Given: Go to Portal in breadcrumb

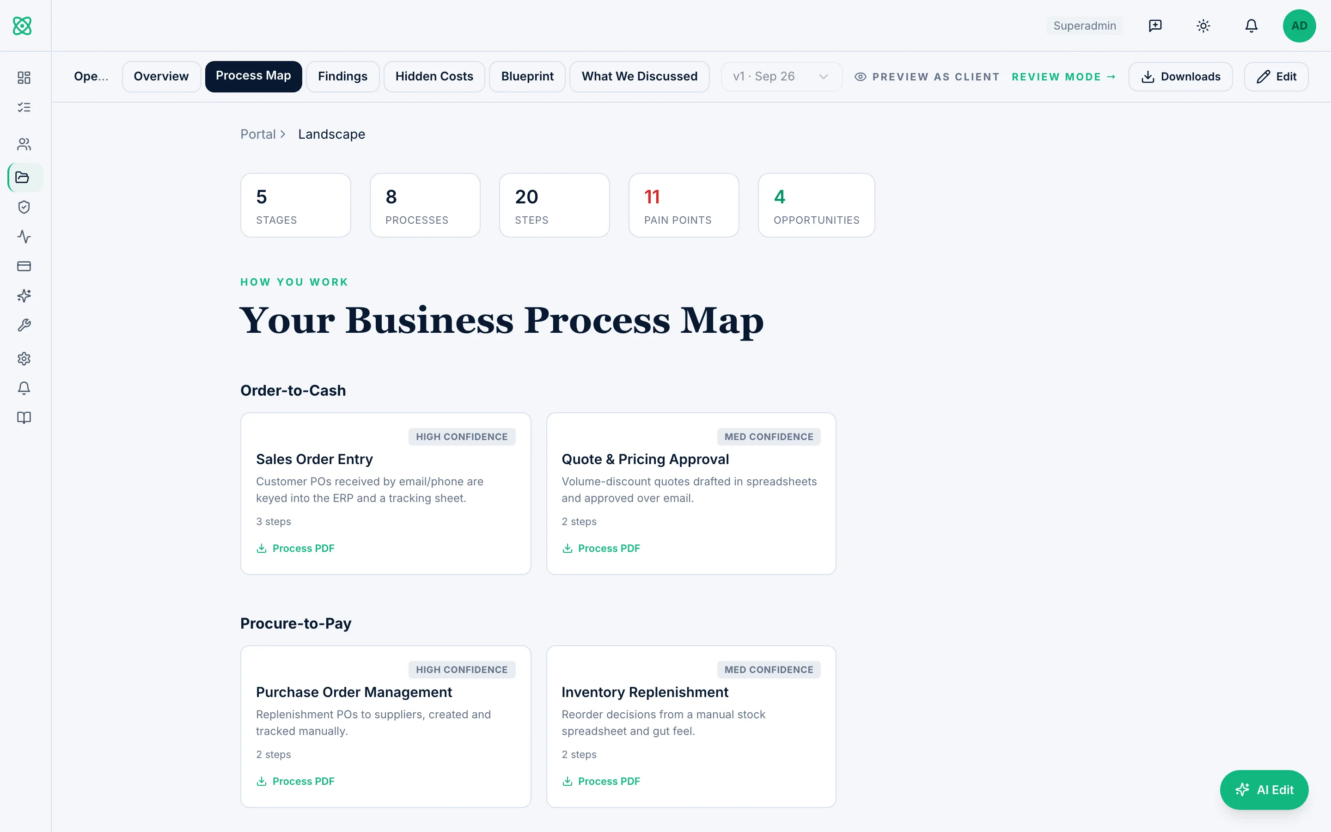Looking at the screenshot, I should pyautogui.click(x=258, y=134).
